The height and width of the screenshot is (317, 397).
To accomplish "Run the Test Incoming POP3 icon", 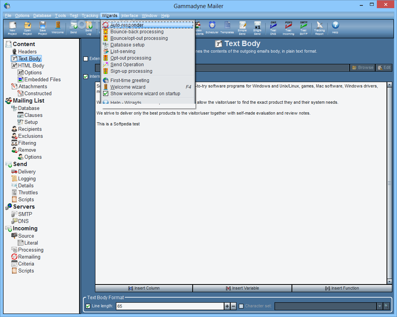I will click(288, 28).
